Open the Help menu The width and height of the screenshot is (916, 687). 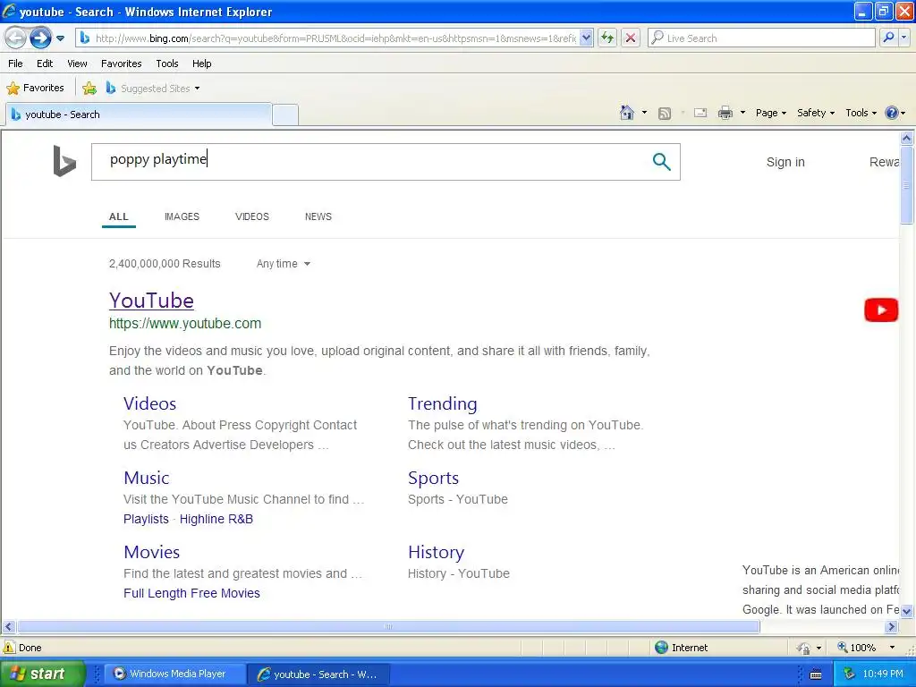point(202,64)
